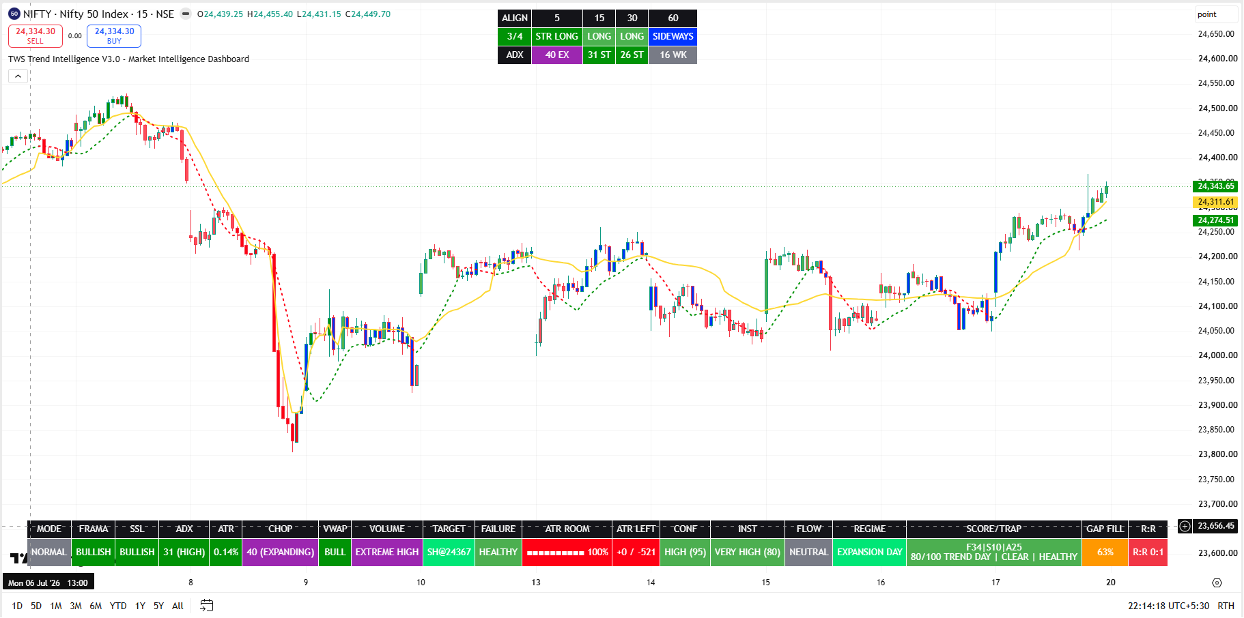Viewport: 1244px width, 618px height.
Task: Click the blue 'SIDEWAYS' cell
Action: coord(673,36)
